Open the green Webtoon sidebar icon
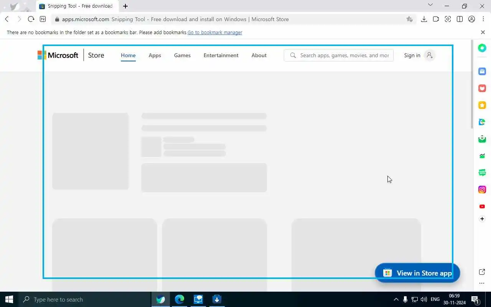491x307 pixels. tap(482, 173)
